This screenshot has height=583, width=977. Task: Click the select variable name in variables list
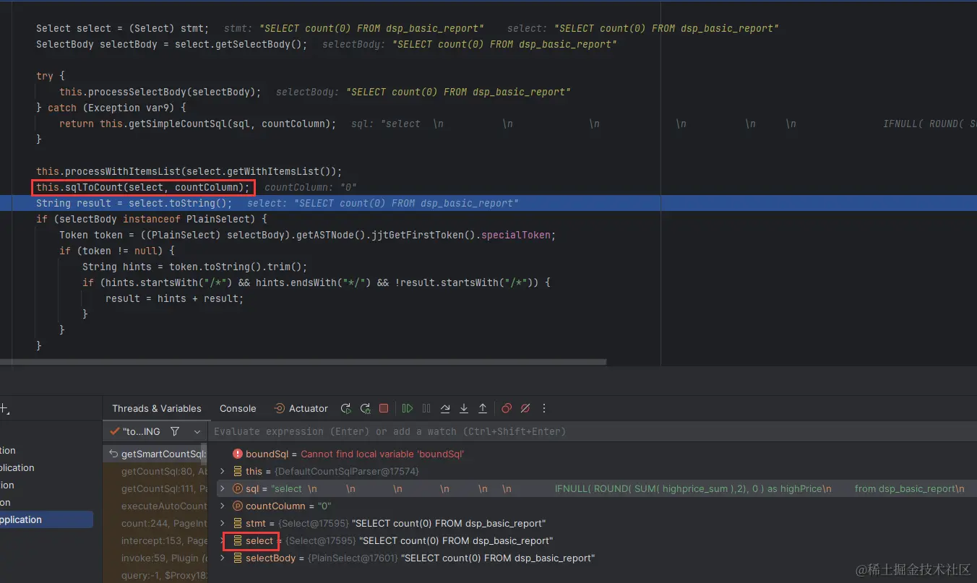tap(259, 540)
